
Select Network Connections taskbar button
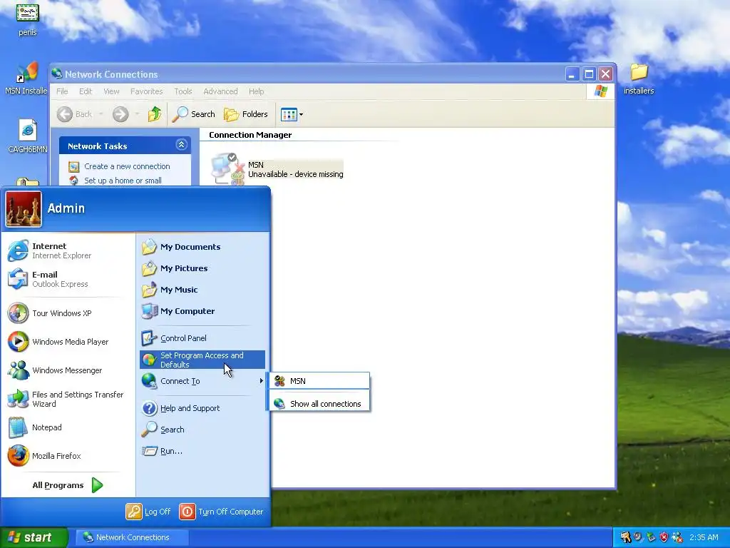(x=132, y=537)
